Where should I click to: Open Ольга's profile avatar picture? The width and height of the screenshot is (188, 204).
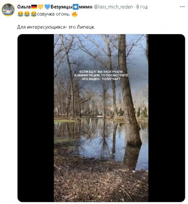[x=8, y=10]
